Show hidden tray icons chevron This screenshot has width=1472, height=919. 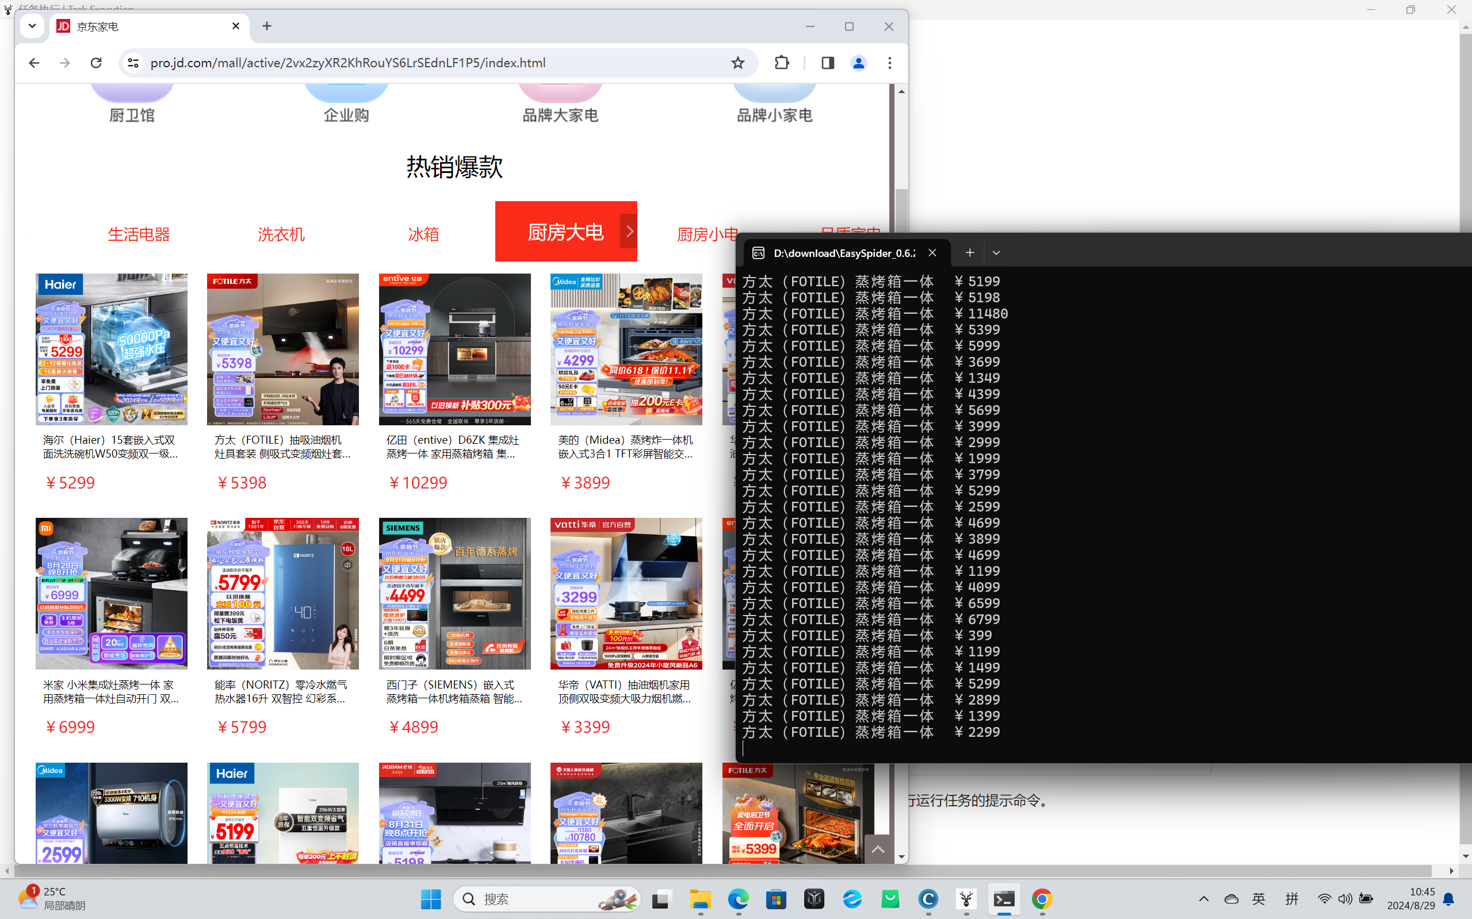pyautogui.click(x=1204, y=899)
